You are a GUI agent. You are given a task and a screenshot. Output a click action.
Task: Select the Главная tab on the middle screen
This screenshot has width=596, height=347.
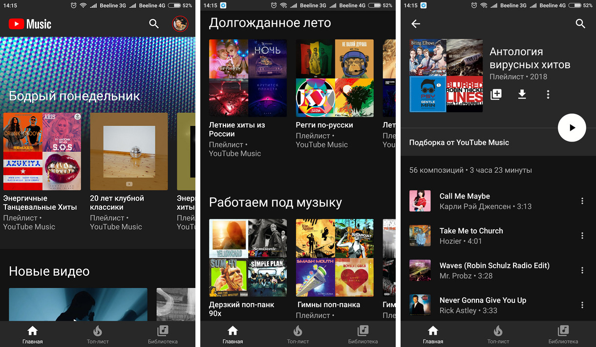click(233, 334)
